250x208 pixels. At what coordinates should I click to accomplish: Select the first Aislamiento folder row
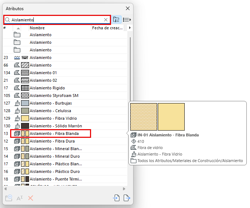click(65, 35)
